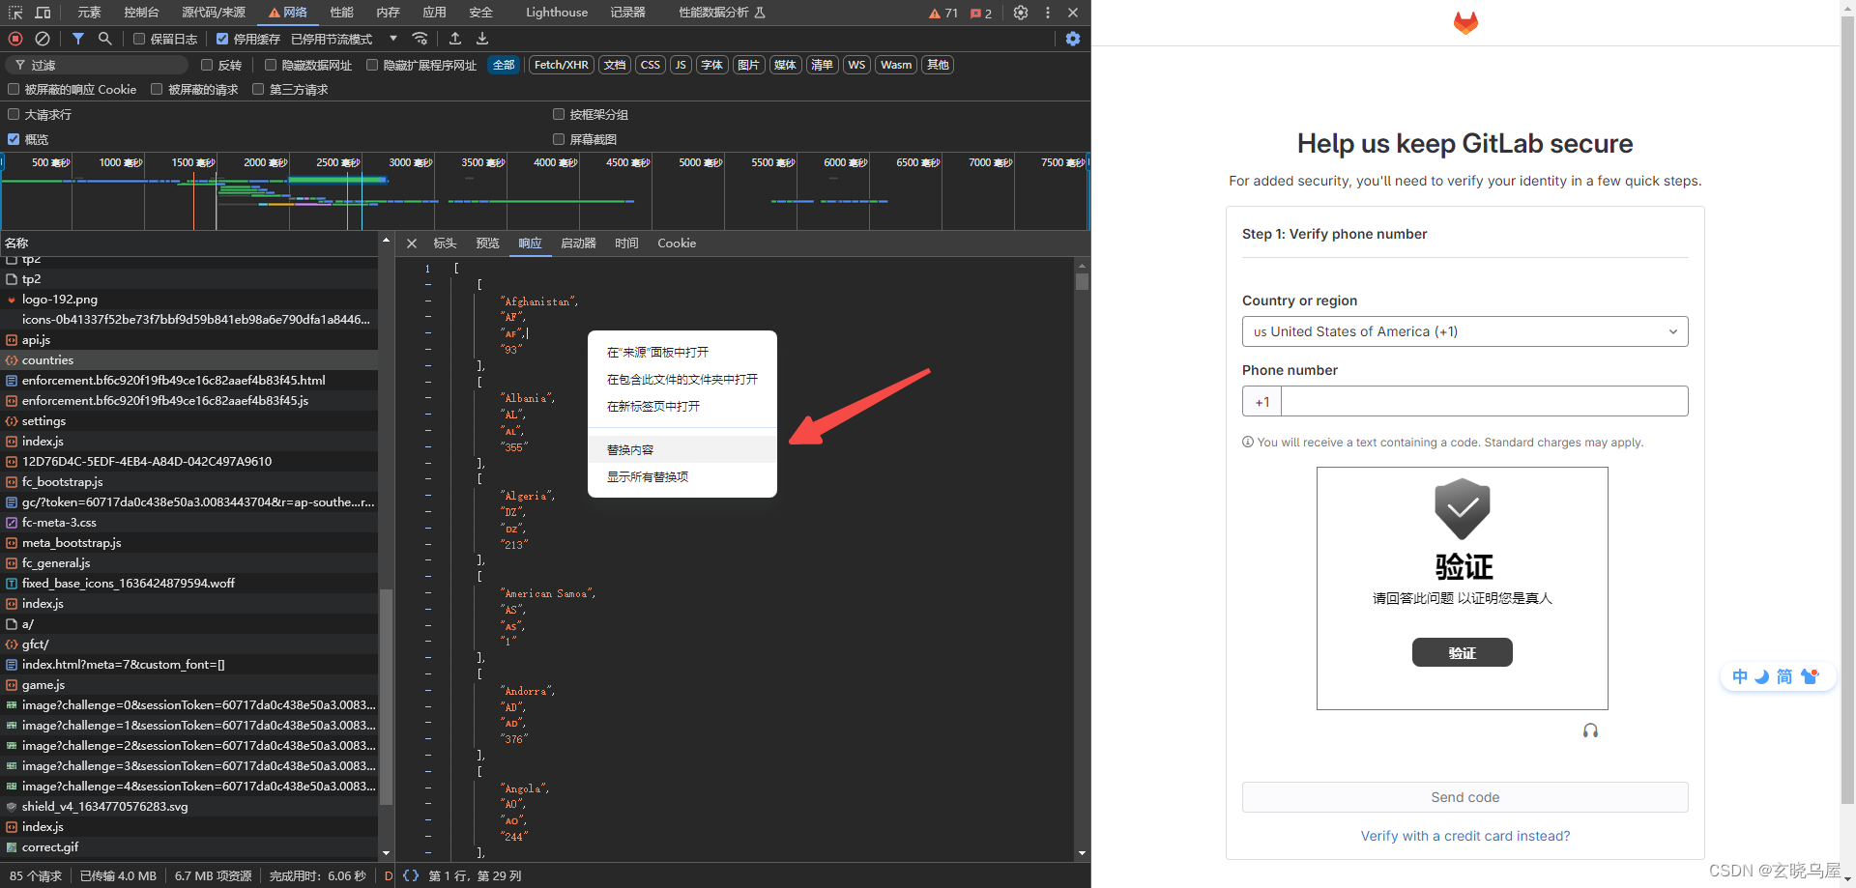Select the 预览 tab
This screenshot has height=888, width=1856.
click(x=487, y=243)
